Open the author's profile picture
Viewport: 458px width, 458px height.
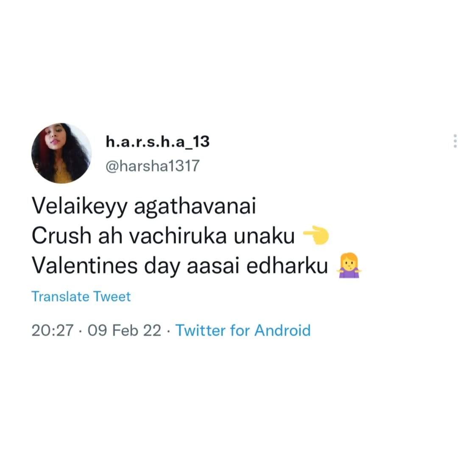(61, 153)
